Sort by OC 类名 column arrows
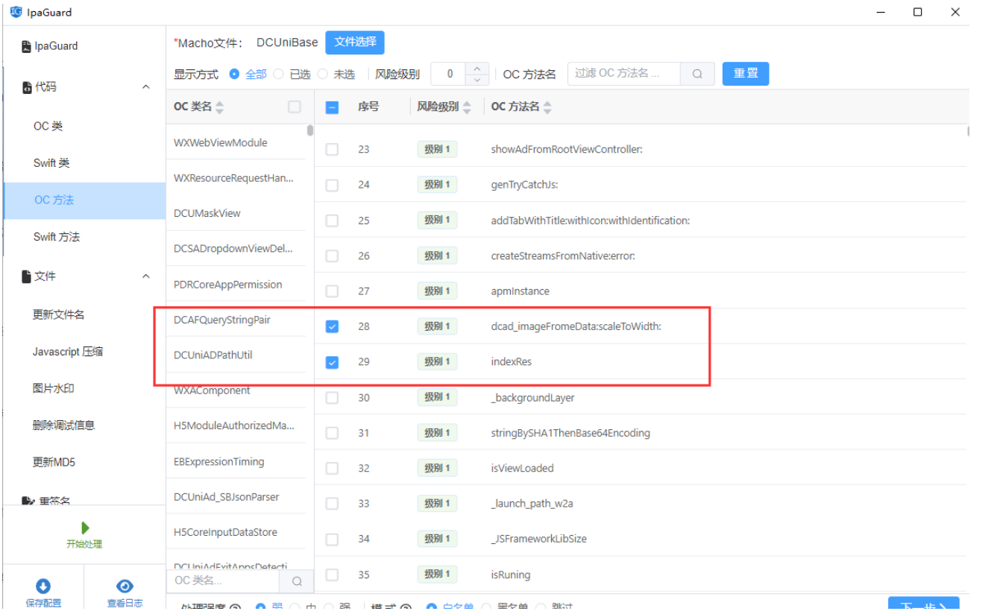 219,107
